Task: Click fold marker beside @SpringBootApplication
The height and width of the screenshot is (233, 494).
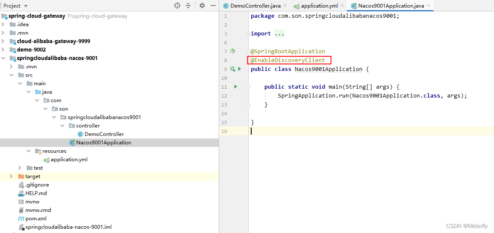Action: [248, 51]
